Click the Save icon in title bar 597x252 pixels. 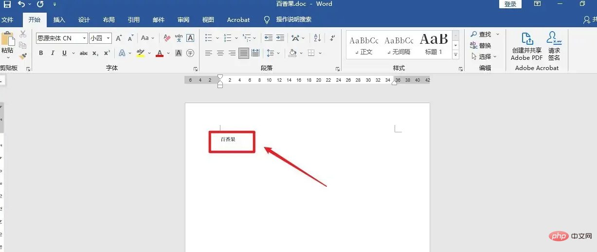(x=7, y=4)
